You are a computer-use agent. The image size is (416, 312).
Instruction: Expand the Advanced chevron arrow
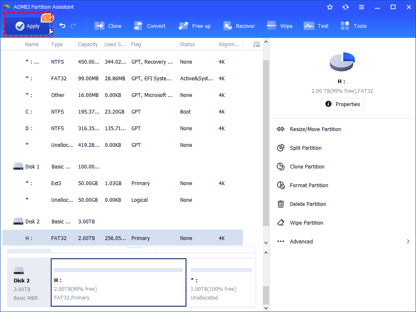coord(408,241)
